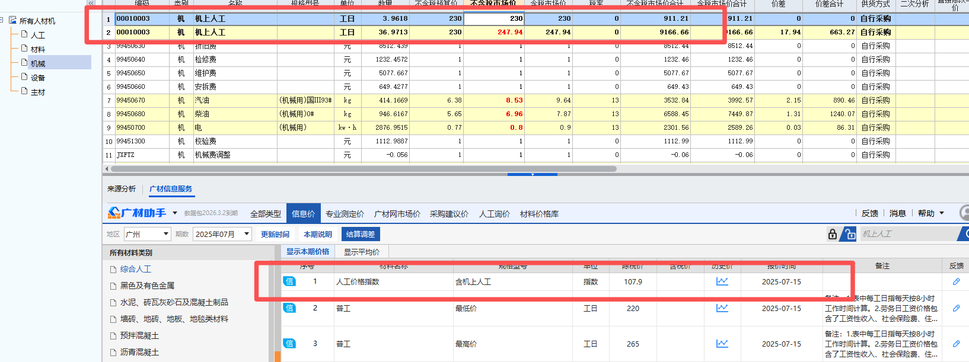Viewport: 969px width, 362px height.
Task: Select the 沥青混凝土 category
Action: (139, 352)
